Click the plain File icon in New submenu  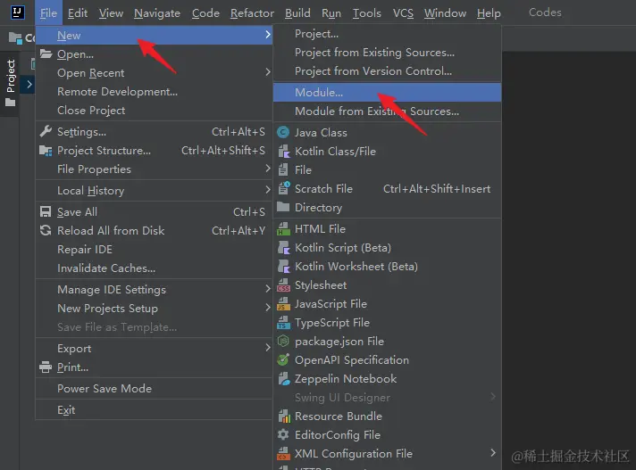click(283, 169)
